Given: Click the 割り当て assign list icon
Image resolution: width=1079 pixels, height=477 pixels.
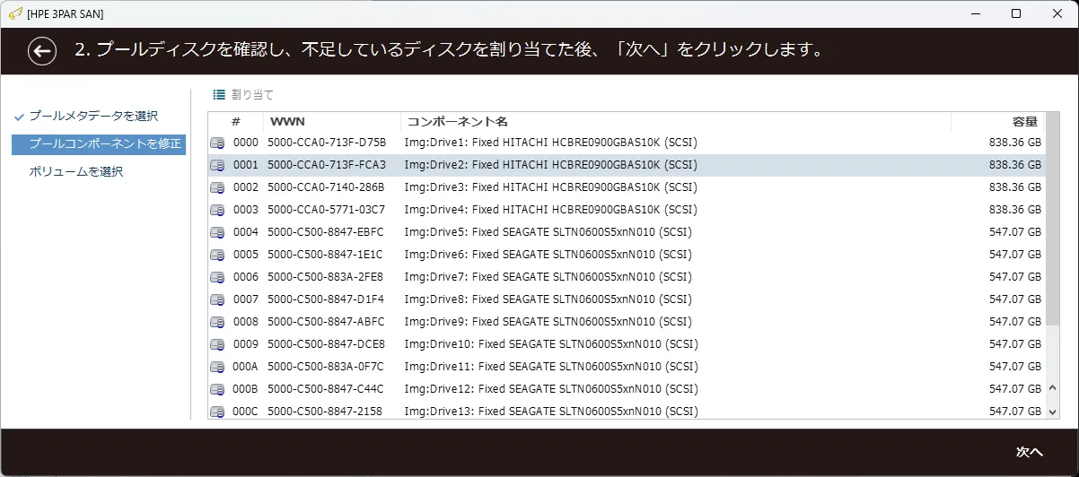Looking at the screenshot, I should pyautogui.click(x=219, y=94).
